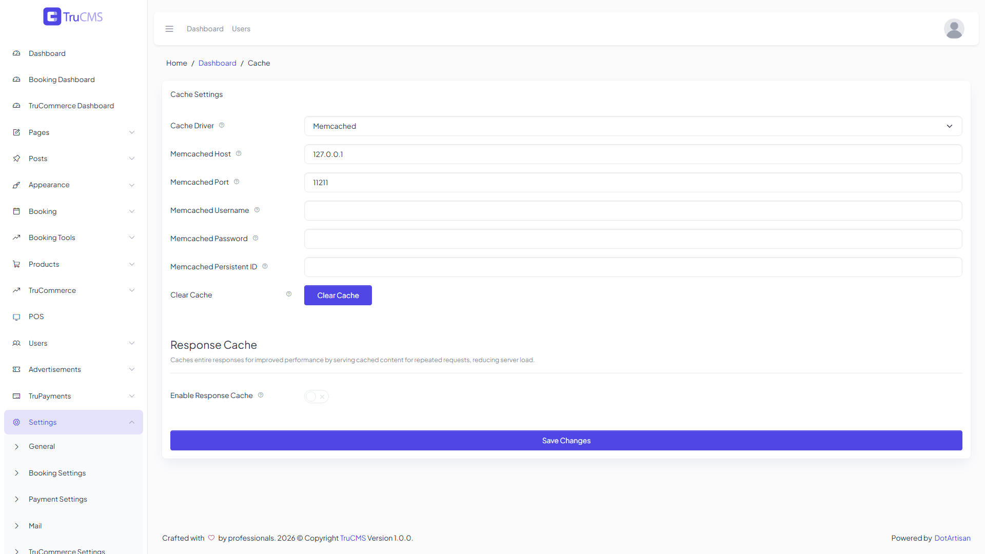Image resolution: width=985 pixels, height=554 pixels.
Task: Expand the Booking Tools sidebar menu
Action: click(x=73, y=238)
